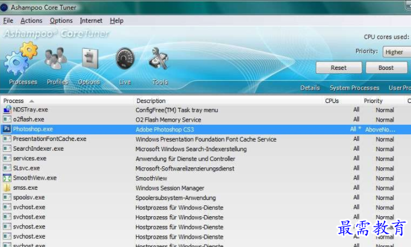Select the SearchIndexer.exe process name
Image resolution: width=411 pixels, height=247 pixels.
39,149
